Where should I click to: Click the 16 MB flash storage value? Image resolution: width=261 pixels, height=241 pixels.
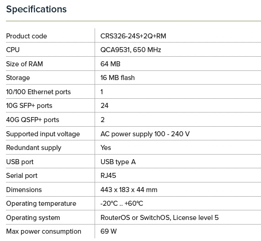pyautogui.click(x=117, y=78)
